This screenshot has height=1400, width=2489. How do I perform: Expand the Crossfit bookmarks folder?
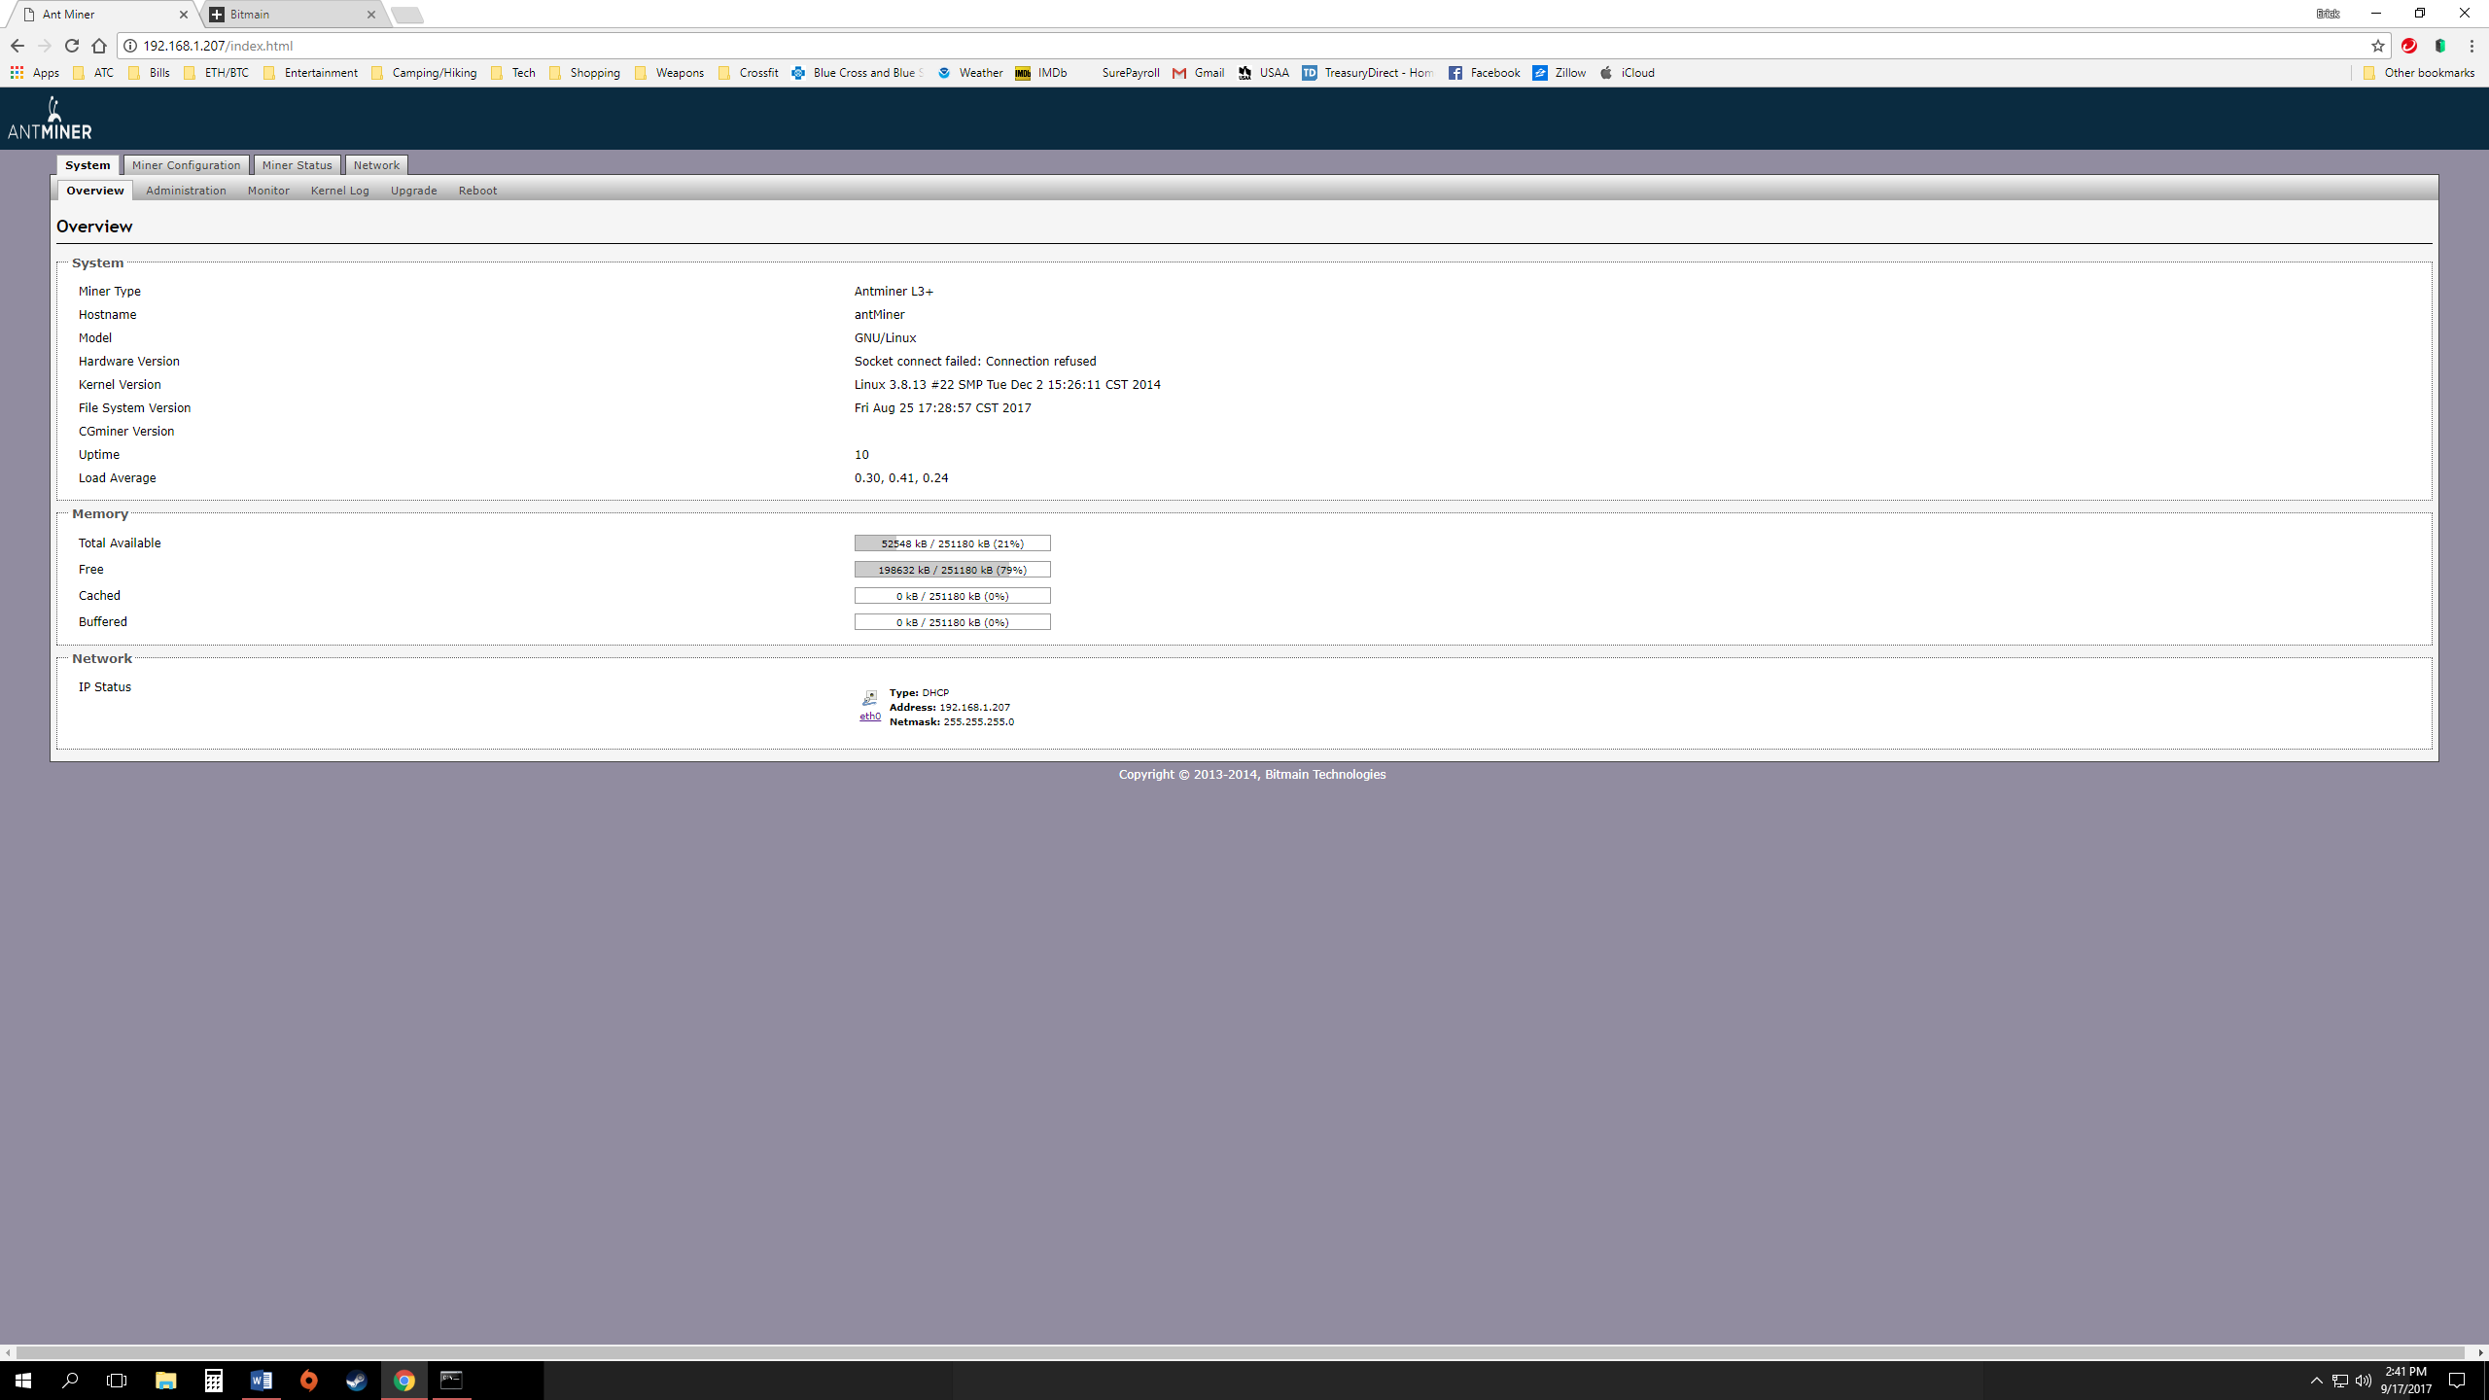pyautogui.click(x=748, y=73)
